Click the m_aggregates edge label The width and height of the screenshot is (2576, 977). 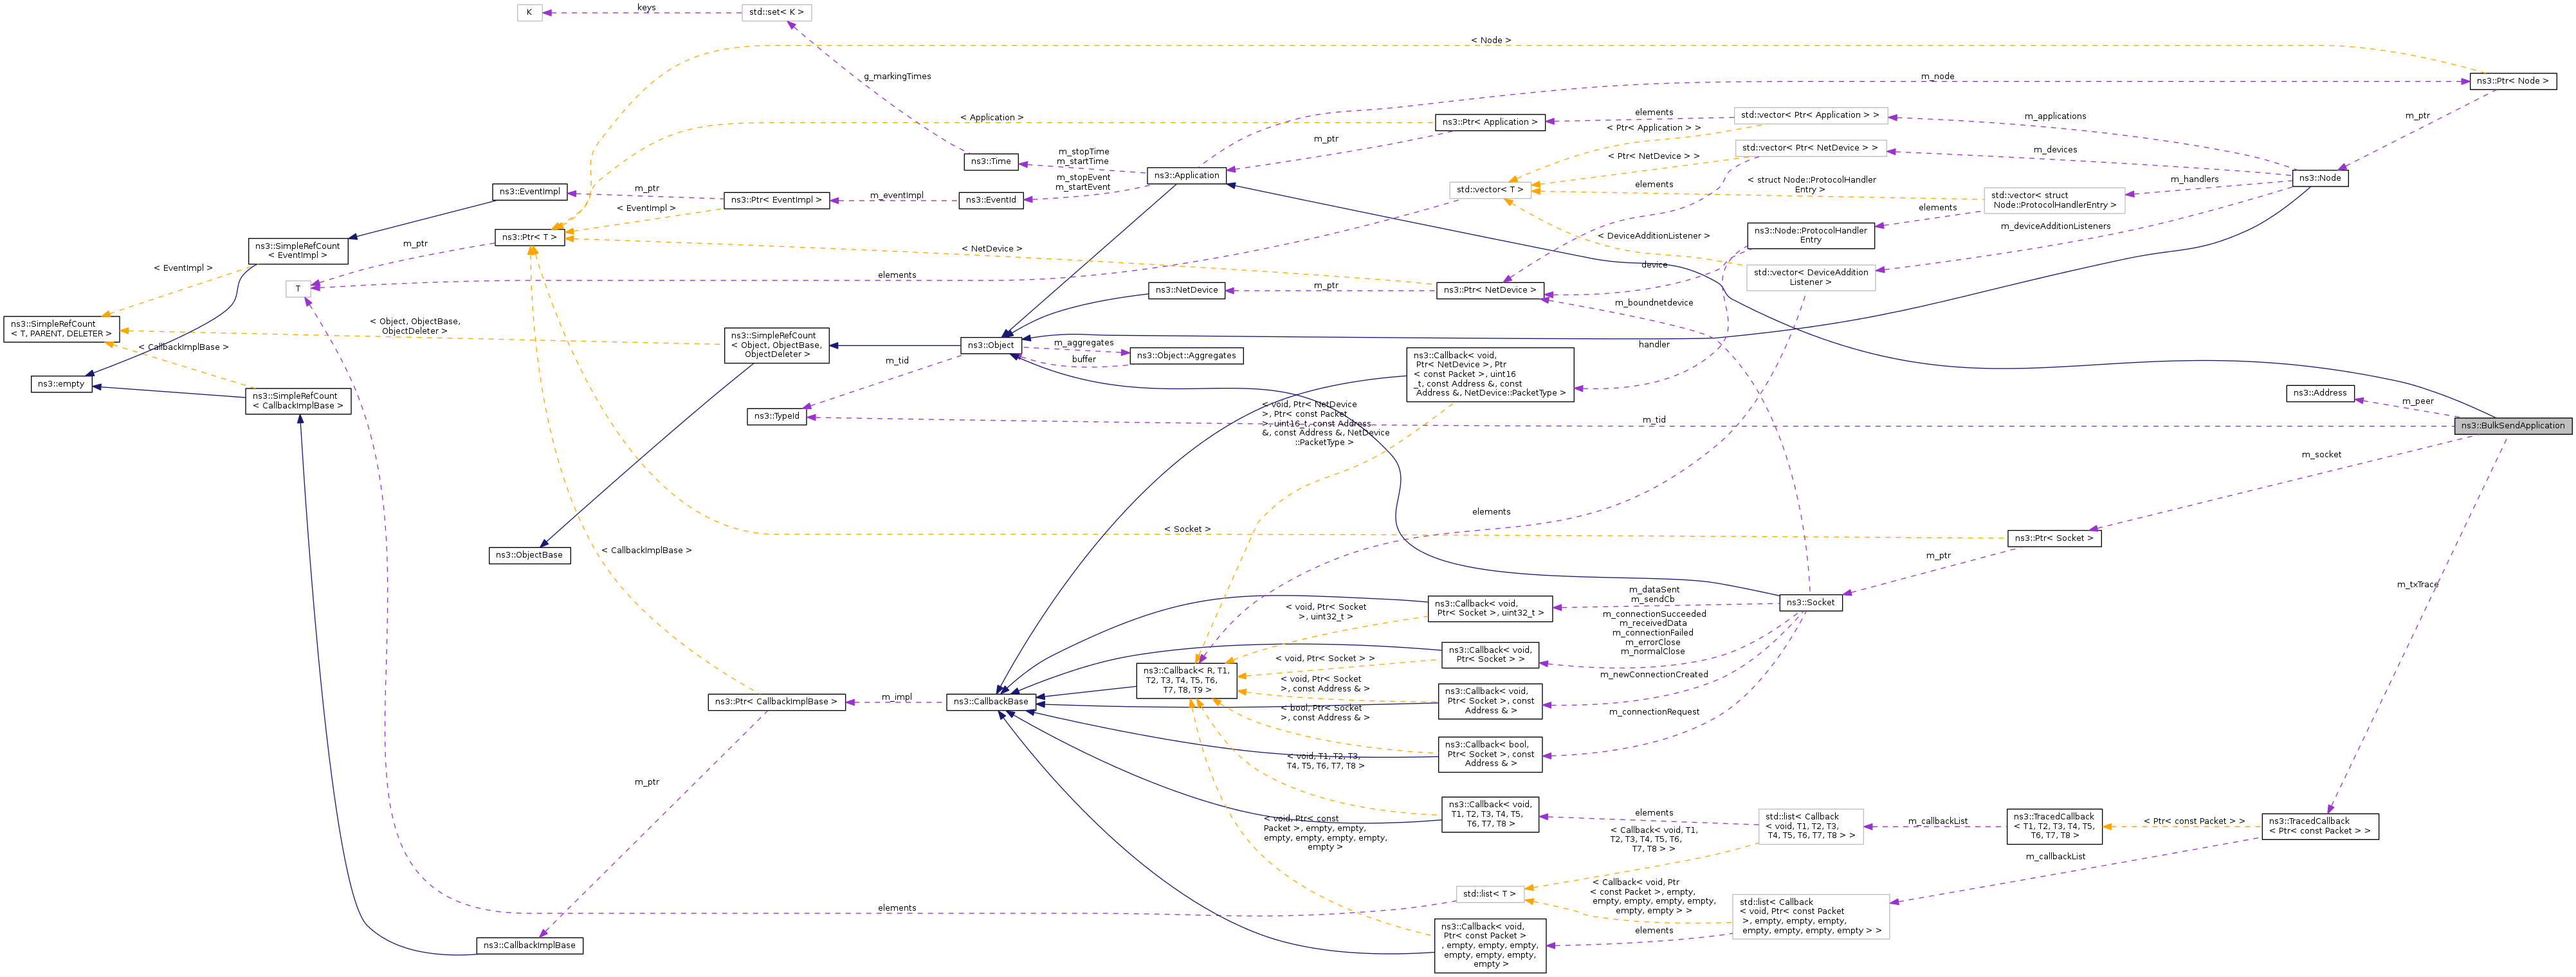point(1083,342)
